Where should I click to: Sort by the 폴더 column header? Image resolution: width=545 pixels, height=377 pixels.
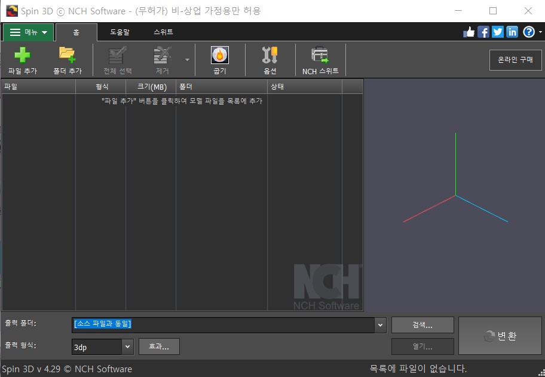(221, 87)
